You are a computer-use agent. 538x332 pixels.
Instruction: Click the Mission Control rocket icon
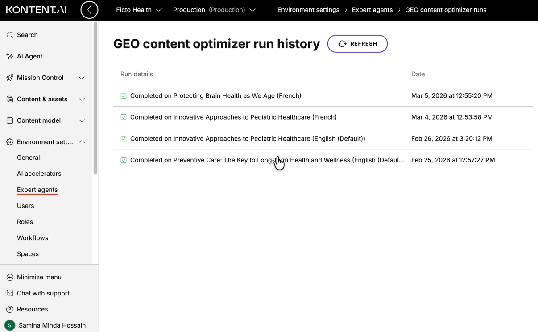[10, 78]
